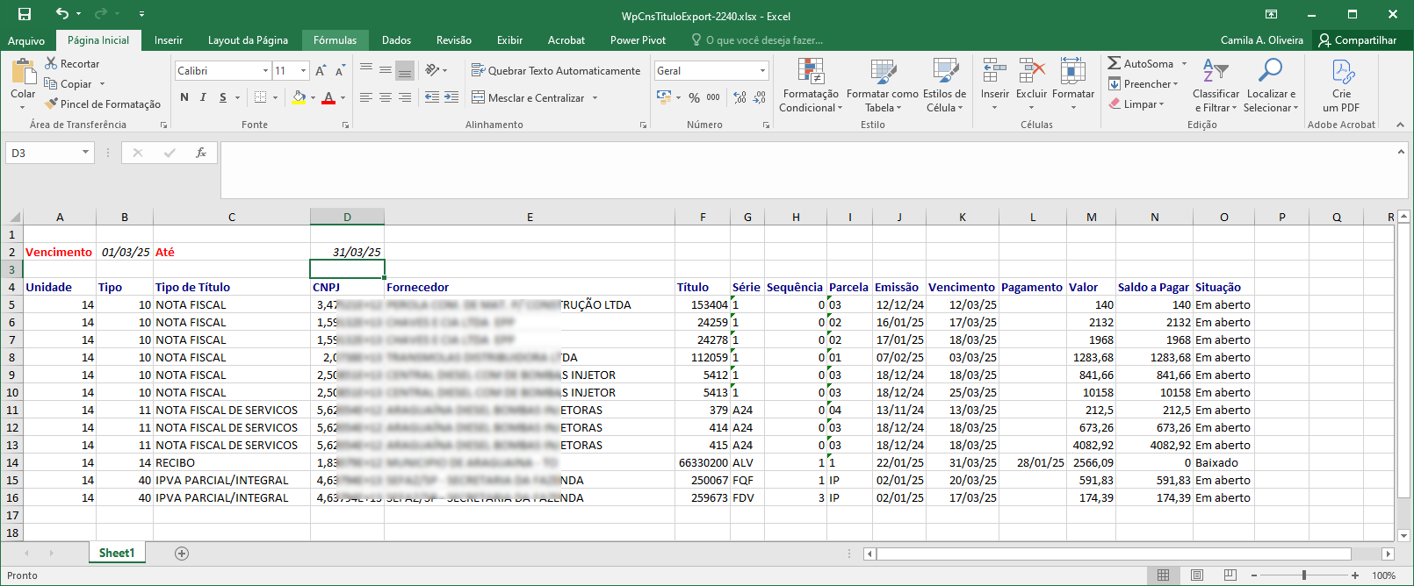This screenshot has width=1414, height=586.
Task: Insert function using fx button
Action: [x=201, y=153]
